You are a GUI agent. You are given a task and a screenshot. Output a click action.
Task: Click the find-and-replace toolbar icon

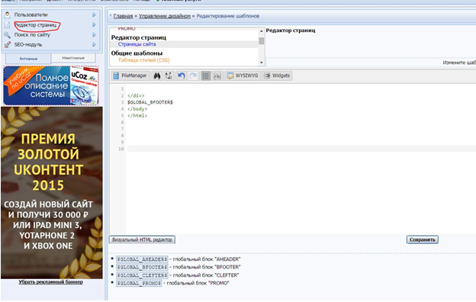tap(169, 75)
